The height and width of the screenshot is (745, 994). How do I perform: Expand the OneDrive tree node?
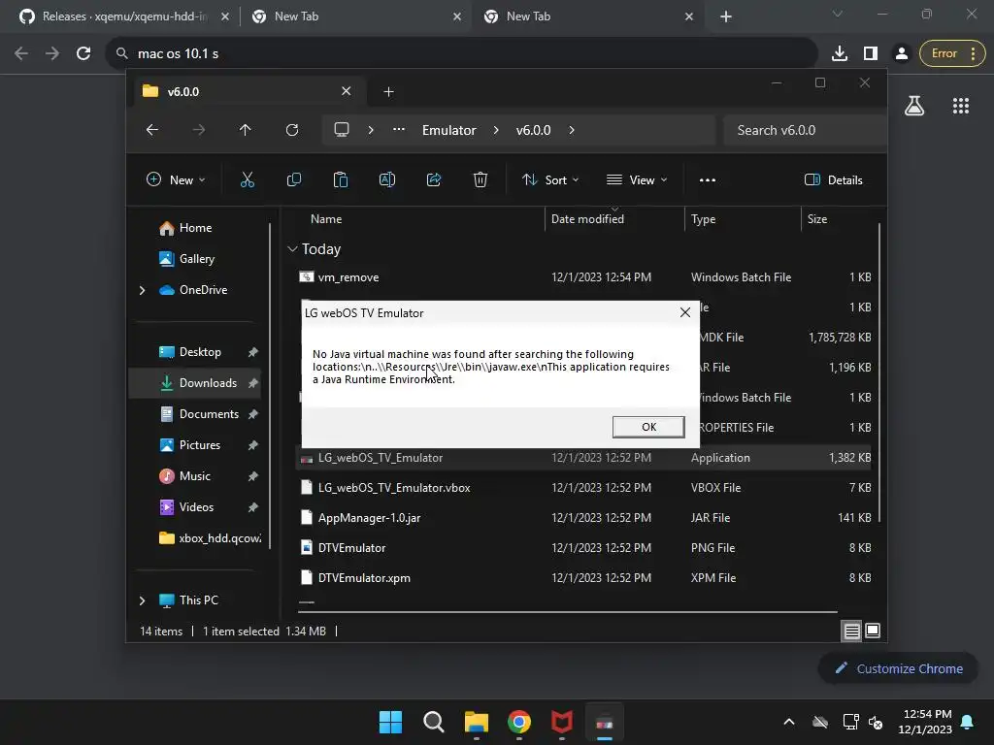click(142, 290)
